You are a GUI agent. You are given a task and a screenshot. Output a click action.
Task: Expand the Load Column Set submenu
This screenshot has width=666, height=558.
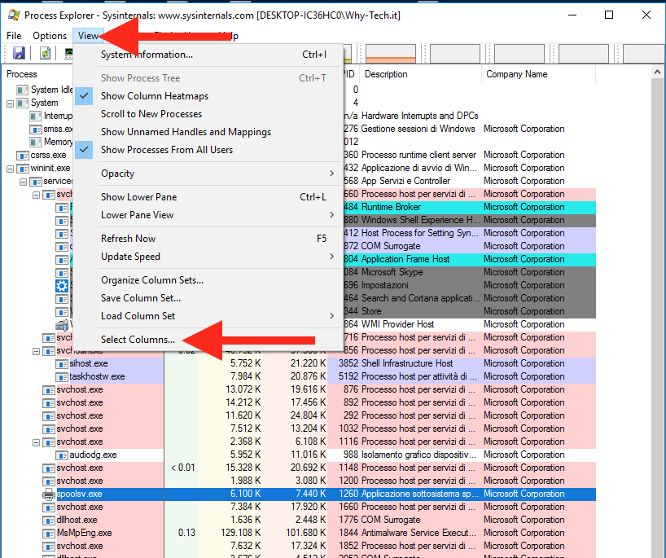coord(208,316)
